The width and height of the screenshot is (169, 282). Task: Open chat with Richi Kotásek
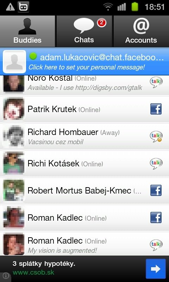coord(84,164)
